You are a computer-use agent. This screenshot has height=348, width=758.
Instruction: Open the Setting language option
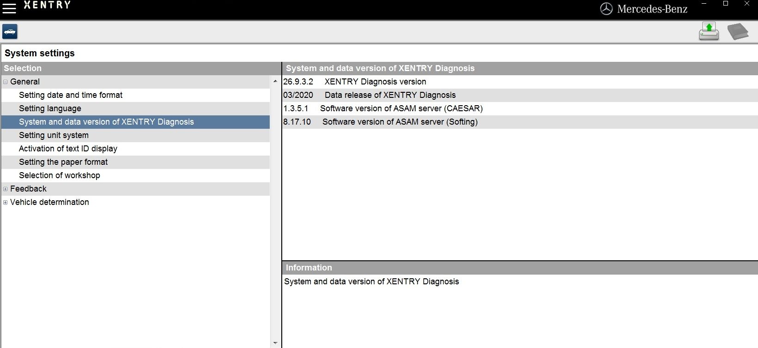(x=50, y=108)
